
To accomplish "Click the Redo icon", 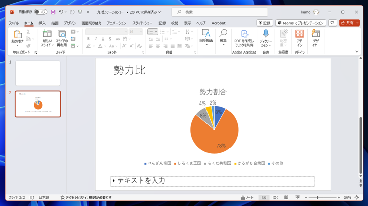I will (72, 12).
